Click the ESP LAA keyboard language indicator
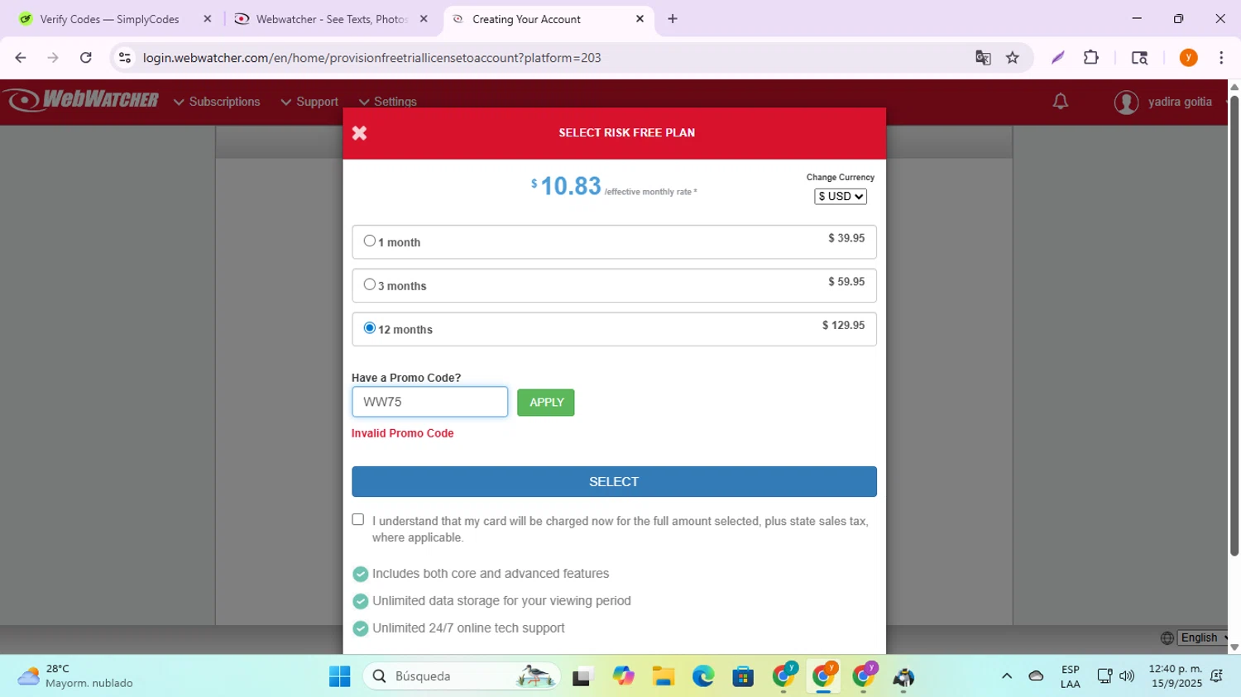 [1071, 676]
